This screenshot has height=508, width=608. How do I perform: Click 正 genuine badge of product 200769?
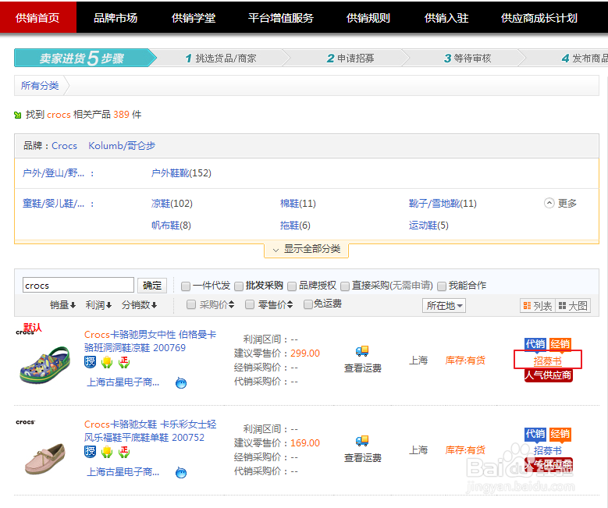point(124,362)
